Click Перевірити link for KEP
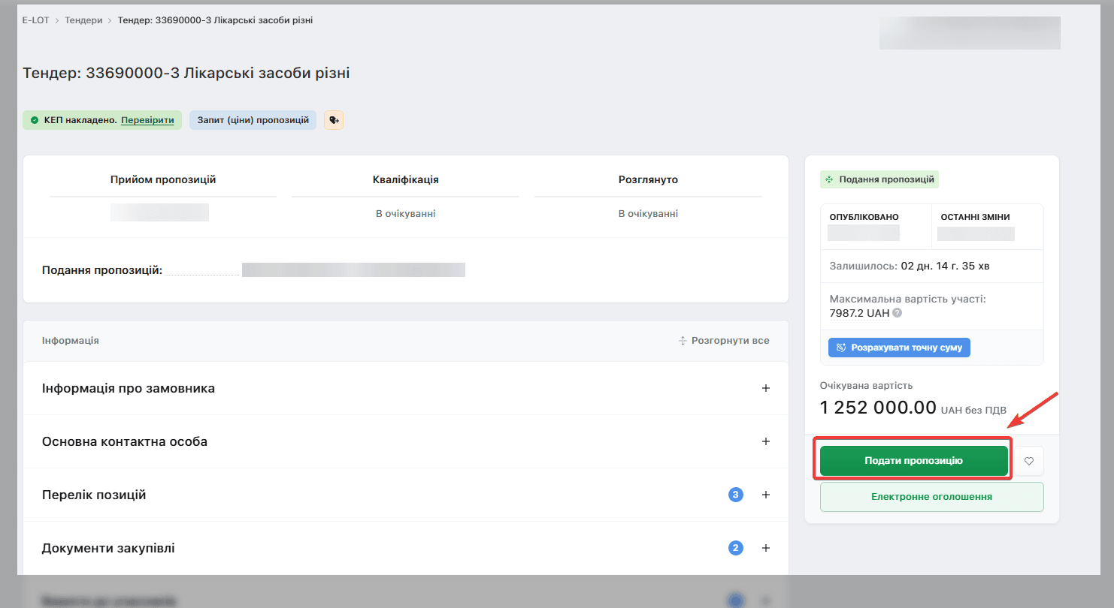 click(147, 120)
